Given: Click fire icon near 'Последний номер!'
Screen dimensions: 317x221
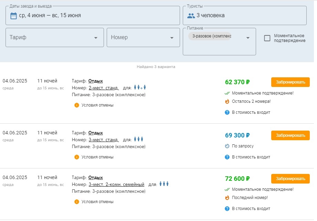Looking at the screenshot, I should (227, 198).
